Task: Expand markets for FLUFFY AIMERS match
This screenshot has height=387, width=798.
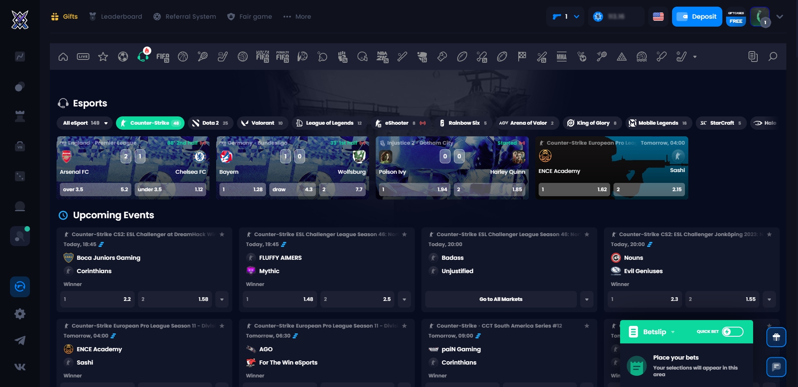Action: (x=404, y=299)
